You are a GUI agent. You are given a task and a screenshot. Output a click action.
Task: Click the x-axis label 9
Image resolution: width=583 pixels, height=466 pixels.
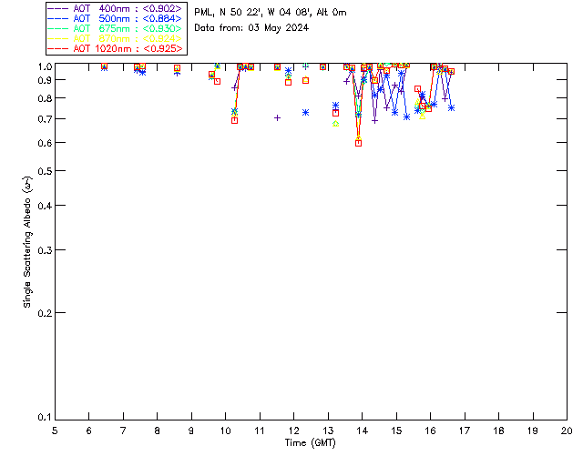click(x=191, y=431)
